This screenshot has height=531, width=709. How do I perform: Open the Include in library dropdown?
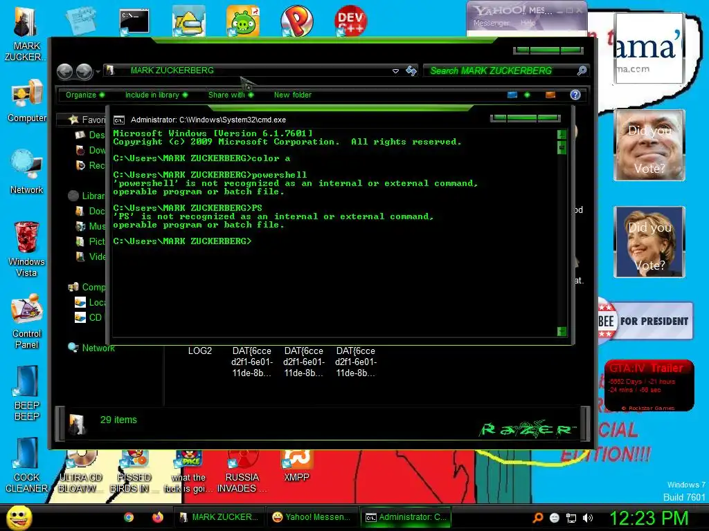(x=156, y=95)
